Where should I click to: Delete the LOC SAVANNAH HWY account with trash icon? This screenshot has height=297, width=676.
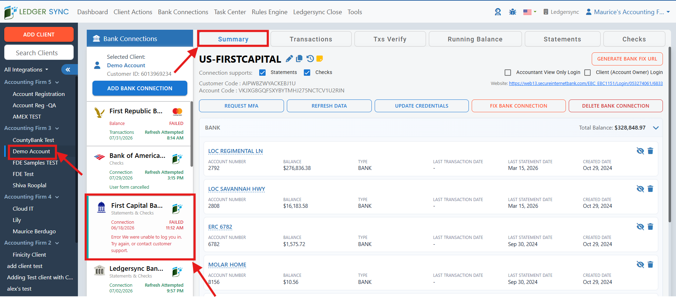[x=650, y=189]
